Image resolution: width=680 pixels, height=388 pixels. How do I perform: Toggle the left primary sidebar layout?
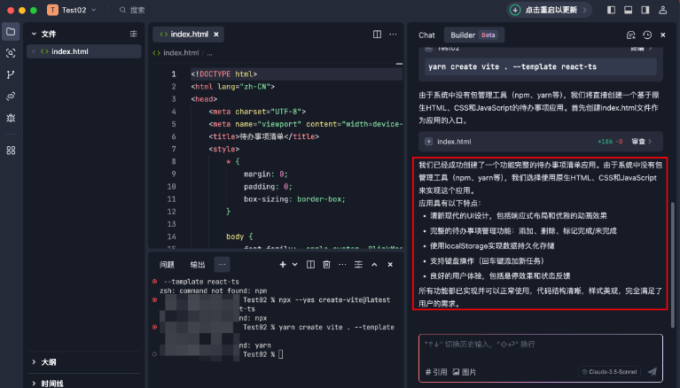(x=612, y=10)
